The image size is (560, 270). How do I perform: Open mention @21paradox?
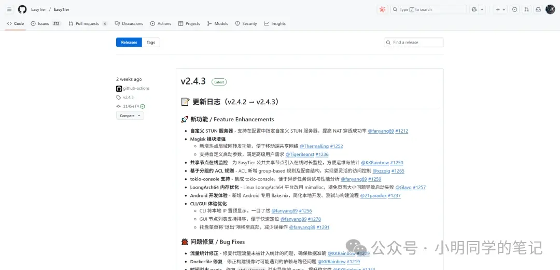[x=373, y=196]
